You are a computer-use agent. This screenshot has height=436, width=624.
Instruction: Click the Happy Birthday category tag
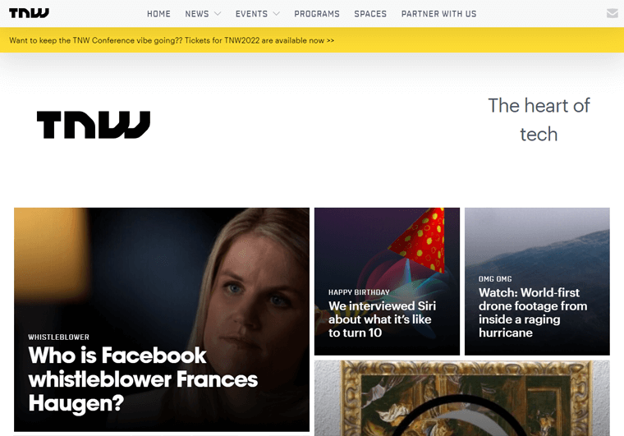(359, 292)
